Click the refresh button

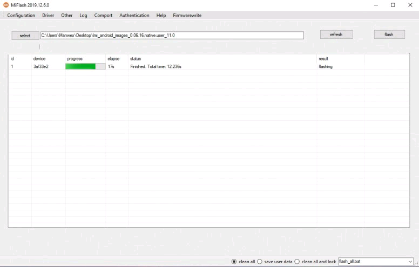coord(336,35)
